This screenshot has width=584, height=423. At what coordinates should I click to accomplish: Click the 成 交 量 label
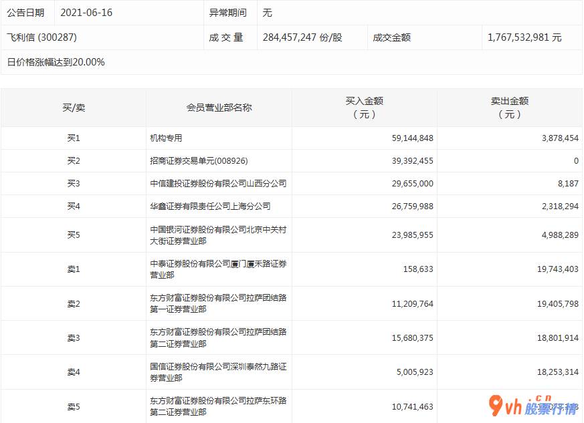click(x=225, y=37)
